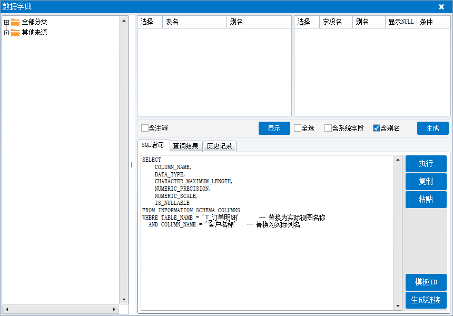
Task: Click the 别名 header in field list
Action: coord(369,22)
